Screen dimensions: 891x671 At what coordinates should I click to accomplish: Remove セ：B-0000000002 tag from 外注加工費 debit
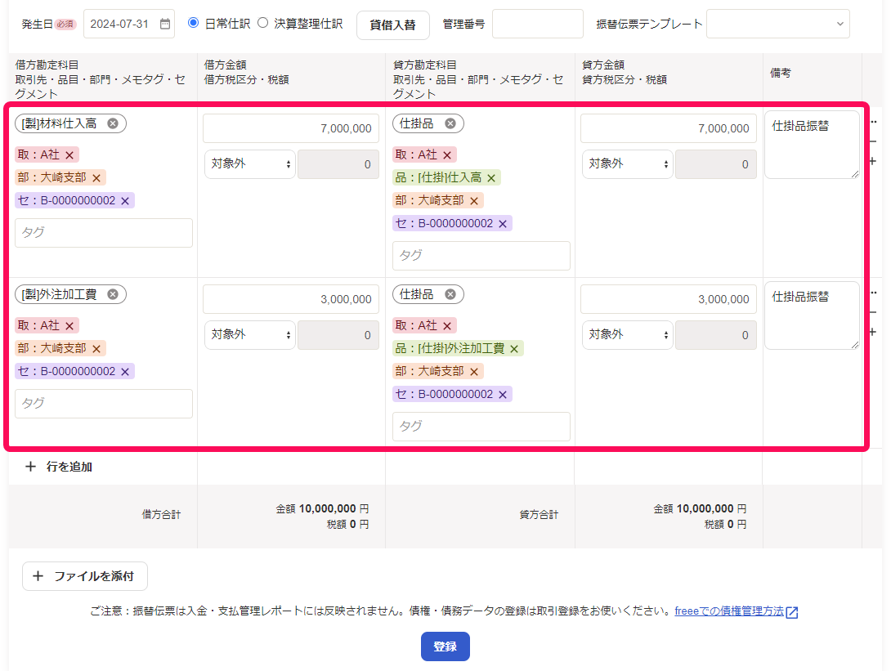[x=125, y=372]
